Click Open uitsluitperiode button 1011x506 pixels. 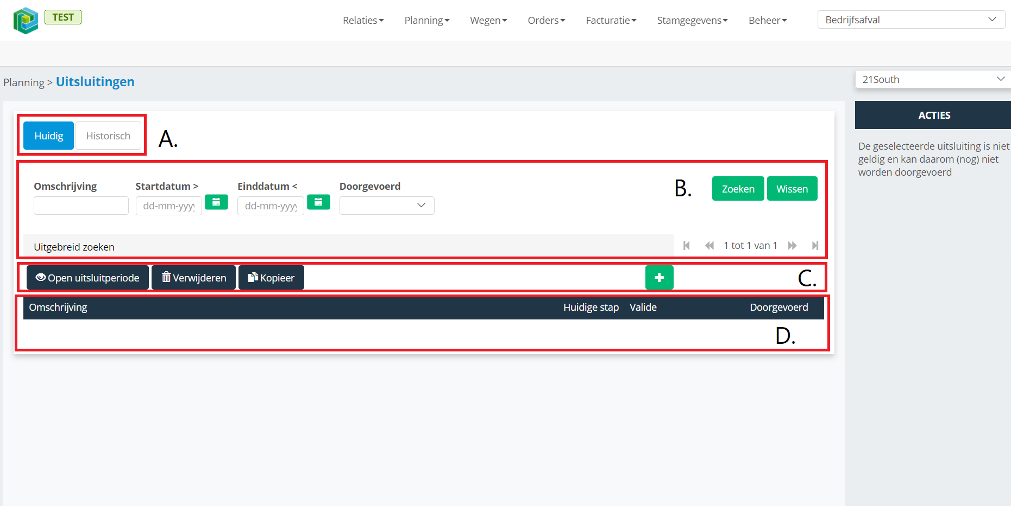point(87,277)
